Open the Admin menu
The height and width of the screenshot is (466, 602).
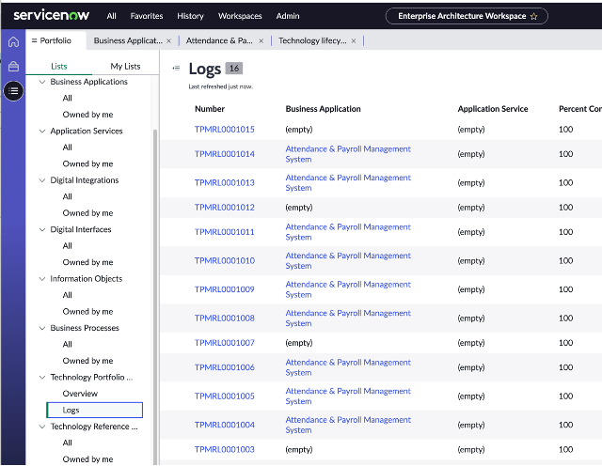288,16
